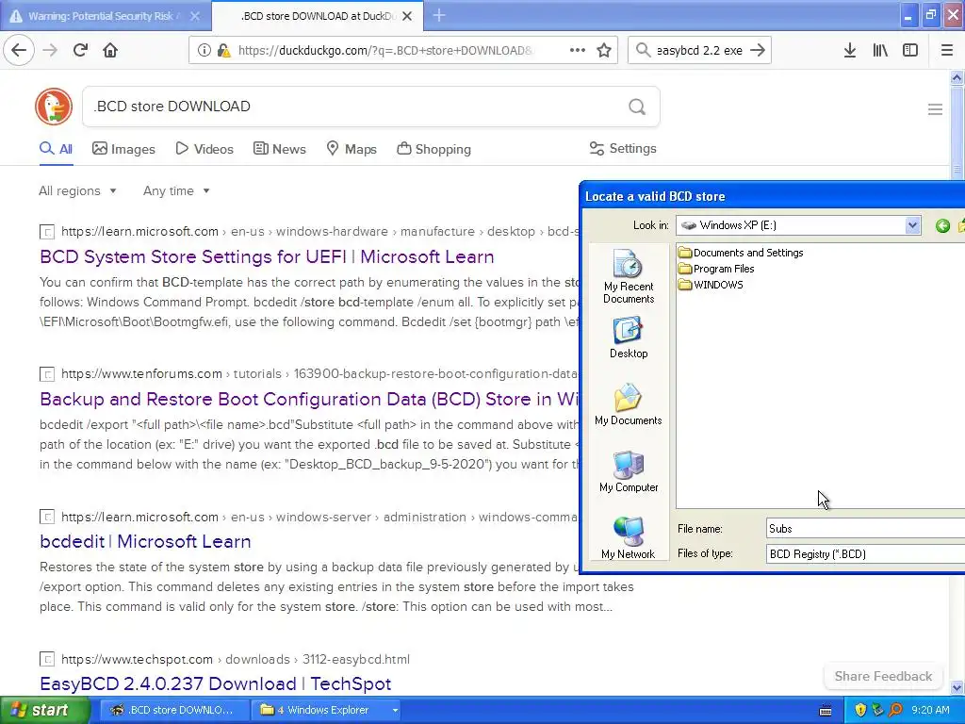Select the Documents and Settings folder
This screenshot has height=724, width=965.
741,253
